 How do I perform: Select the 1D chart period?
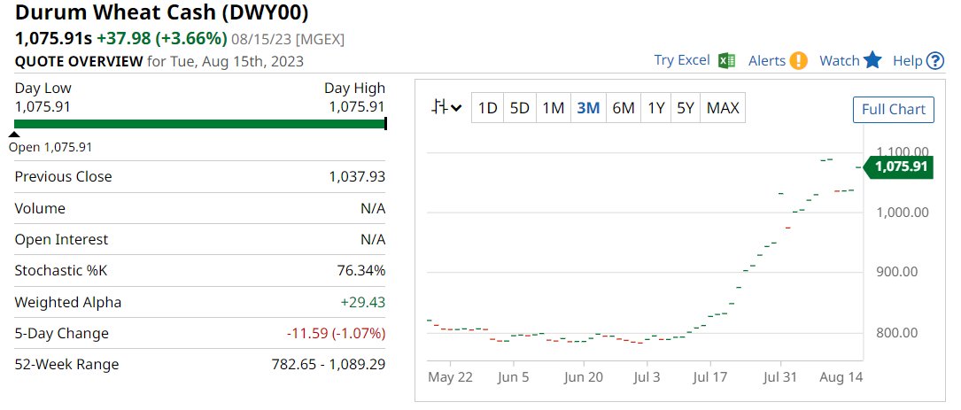pyautogui.click(x=487, y=108)
